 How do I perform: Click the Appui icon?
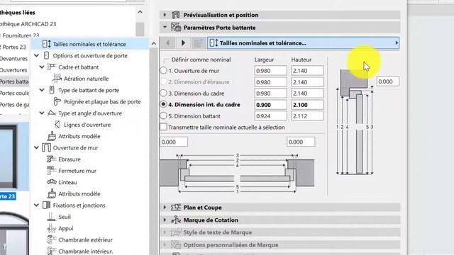[51, 228]
